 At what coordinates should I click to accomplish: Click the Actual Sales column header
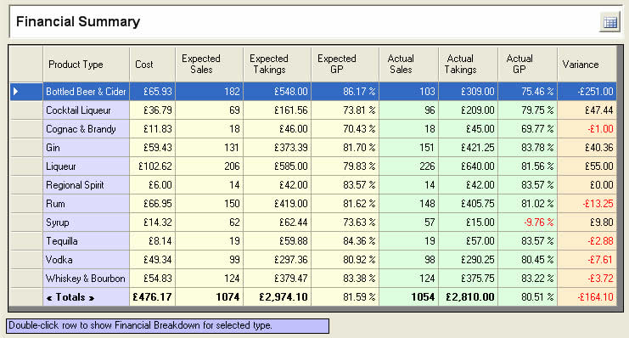(x=409, y=65)
